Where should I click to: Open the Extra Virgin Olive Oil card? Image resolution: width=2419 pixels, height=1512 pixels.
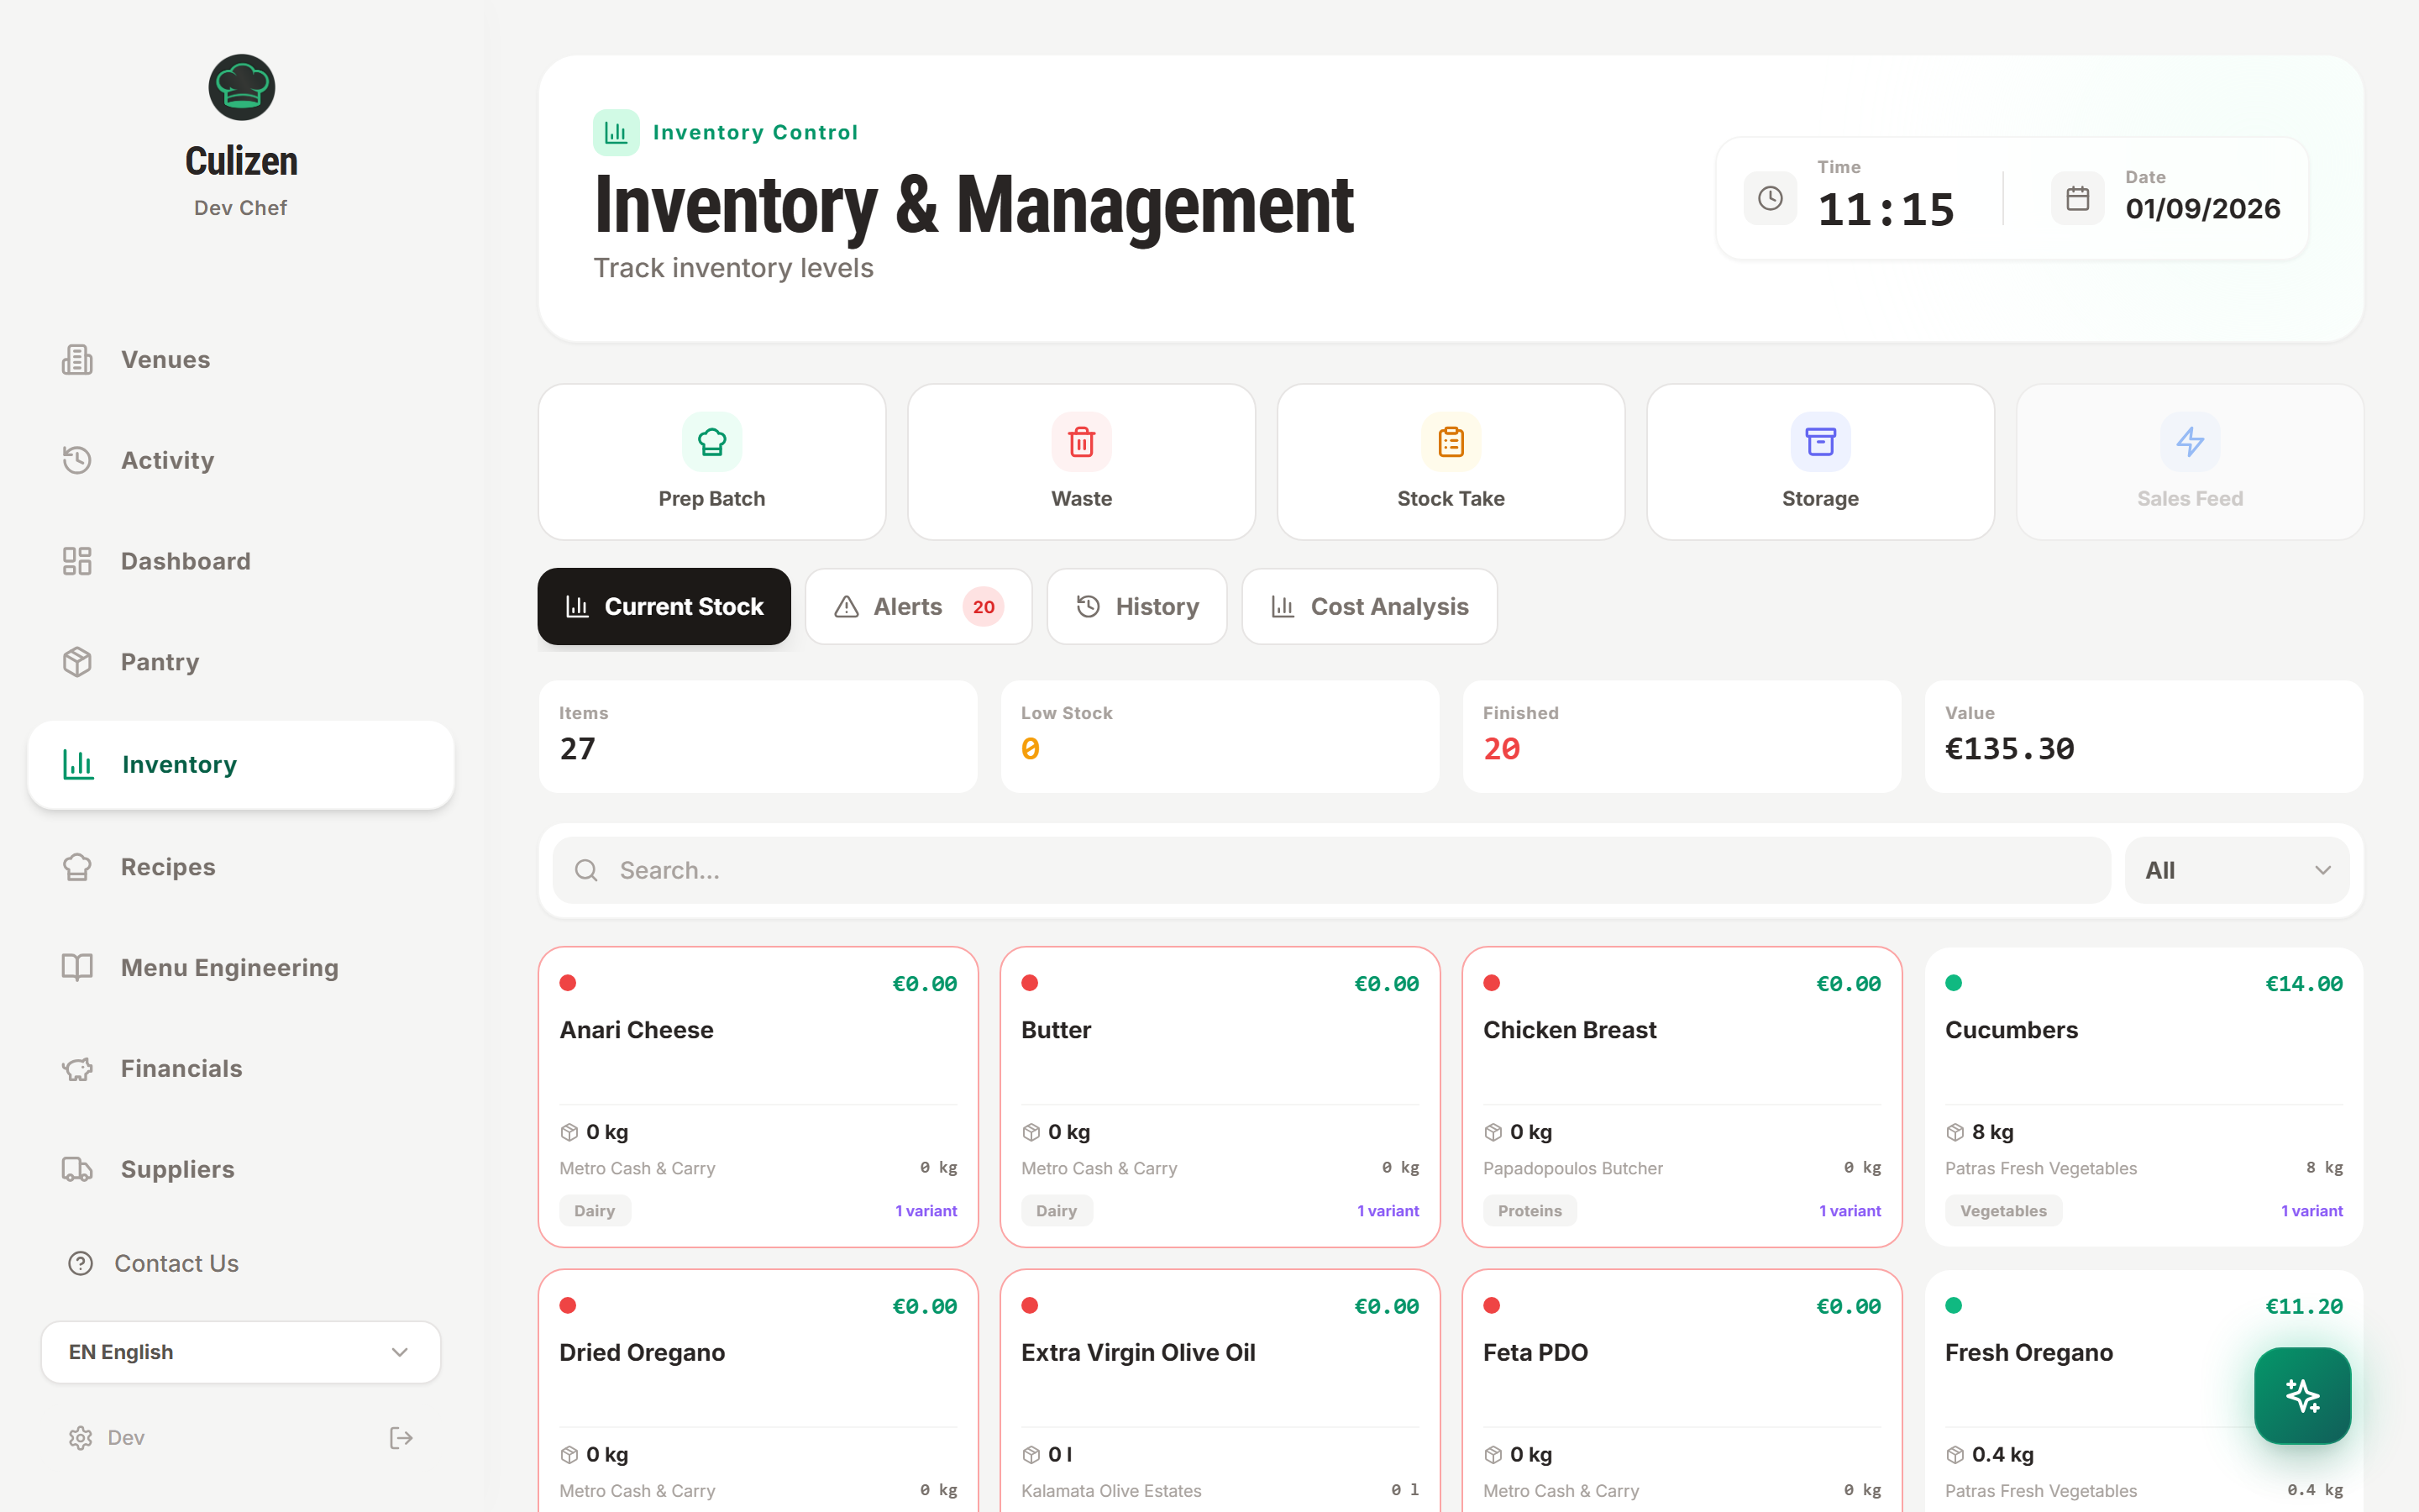coord(1220,1391)
